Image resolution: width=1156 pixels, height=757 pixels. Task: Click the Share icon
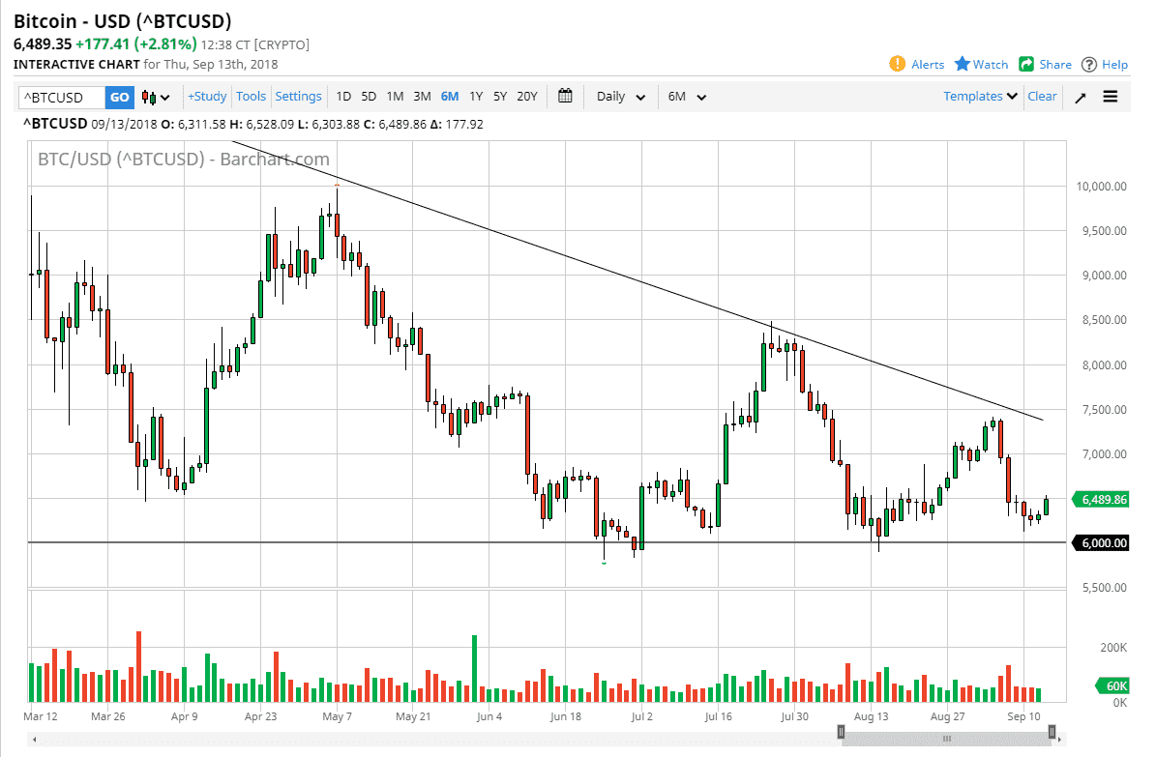[x=1026, y=64]
